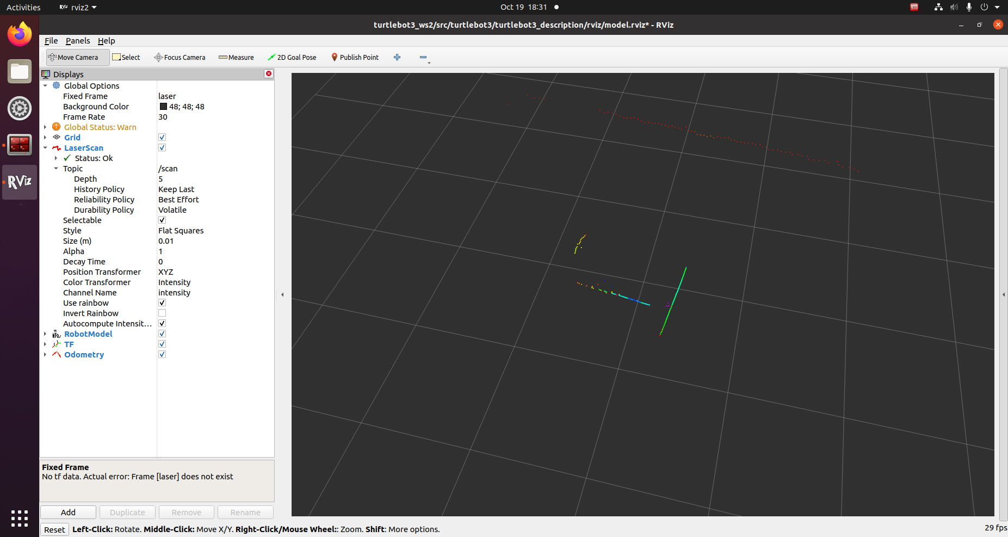Click the blue minus remove-tool icon

pyautogui.click(x=423, y=57)
